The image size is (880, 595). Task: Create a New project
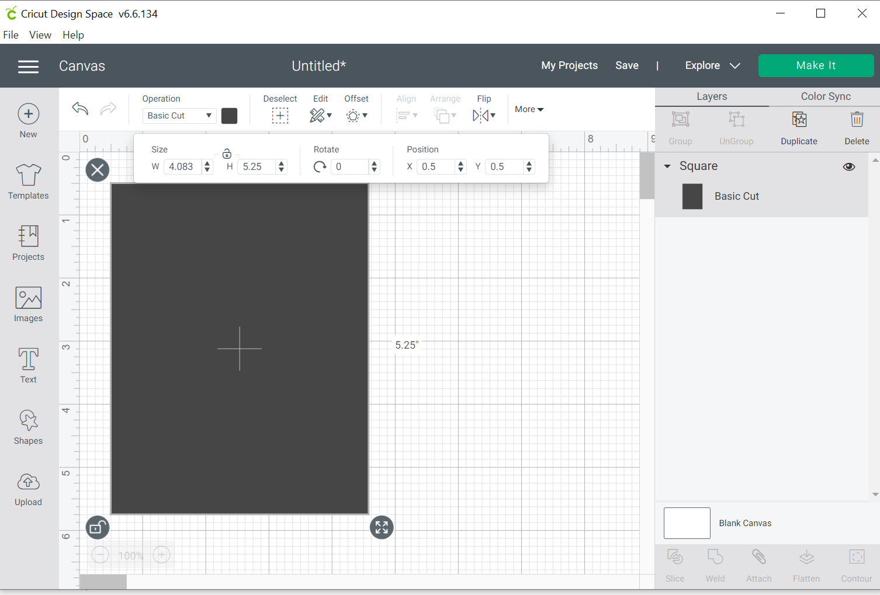click(x=28, y=121)
